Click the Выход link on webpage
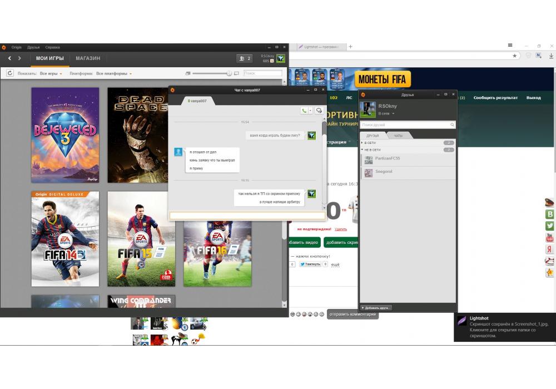 [533, 97]
